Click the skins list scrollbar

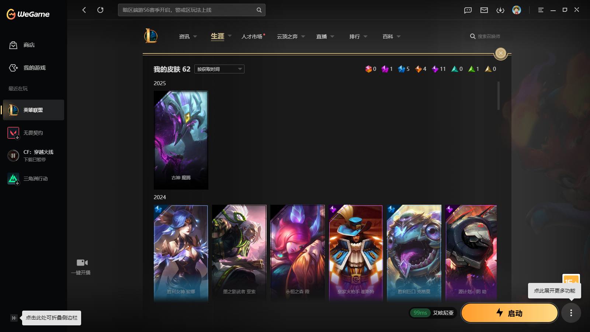499,96
